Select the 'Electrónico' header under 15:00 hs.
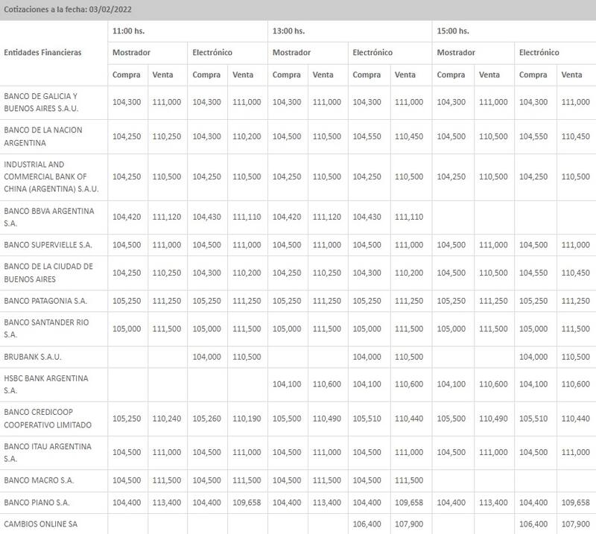596x534 pixels. 539,53
